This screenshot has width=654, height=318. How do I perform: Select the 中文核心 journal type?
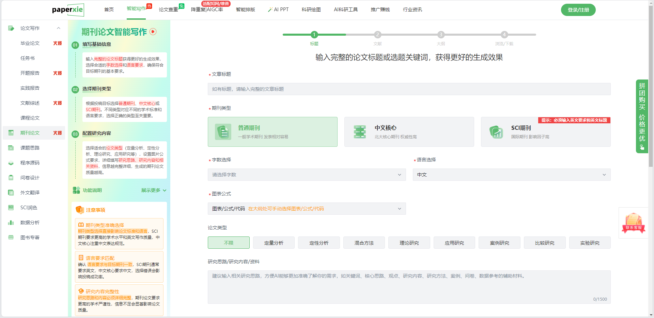(x=409, y=132)
